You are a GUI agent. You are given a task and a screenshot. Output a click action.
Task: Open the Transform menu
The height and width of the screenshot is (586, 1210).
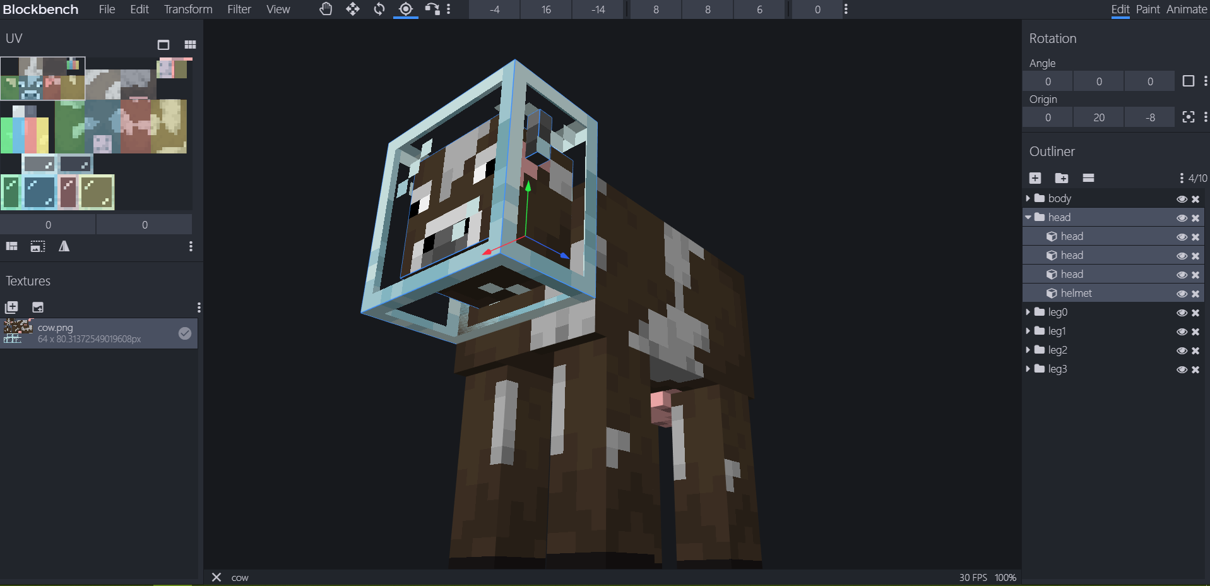coord(188,9)
